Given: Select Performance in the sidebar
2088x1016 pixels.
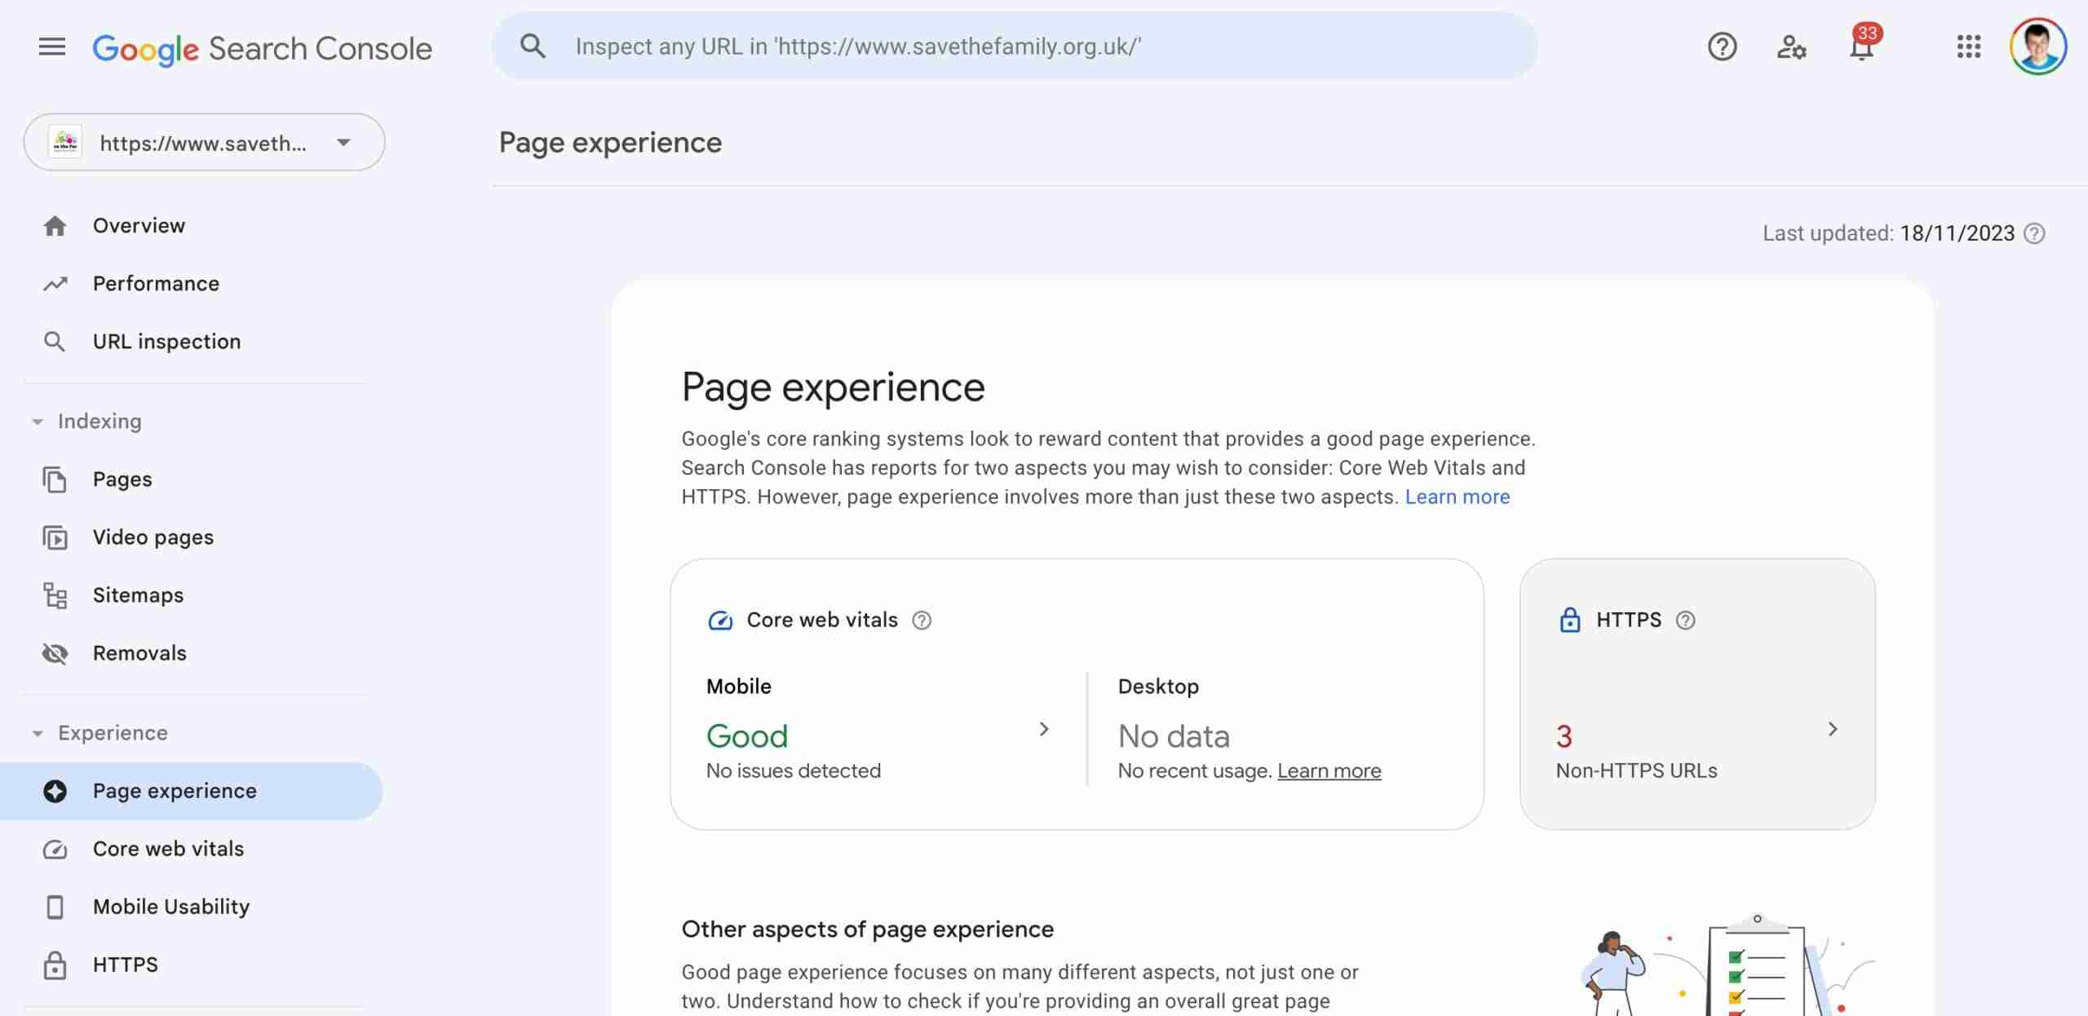Looking at the screenshot, I should tap(156, 284).
